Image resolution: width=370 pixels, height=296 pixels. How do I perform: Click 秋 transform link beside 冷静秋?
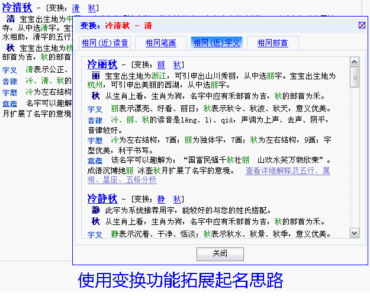(x=177, y=198)
